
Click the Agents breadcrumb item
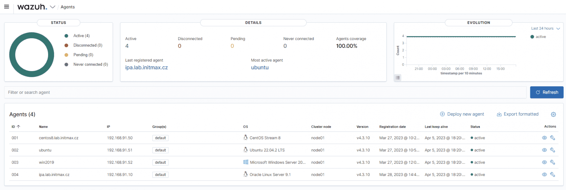tap(68, 7)
